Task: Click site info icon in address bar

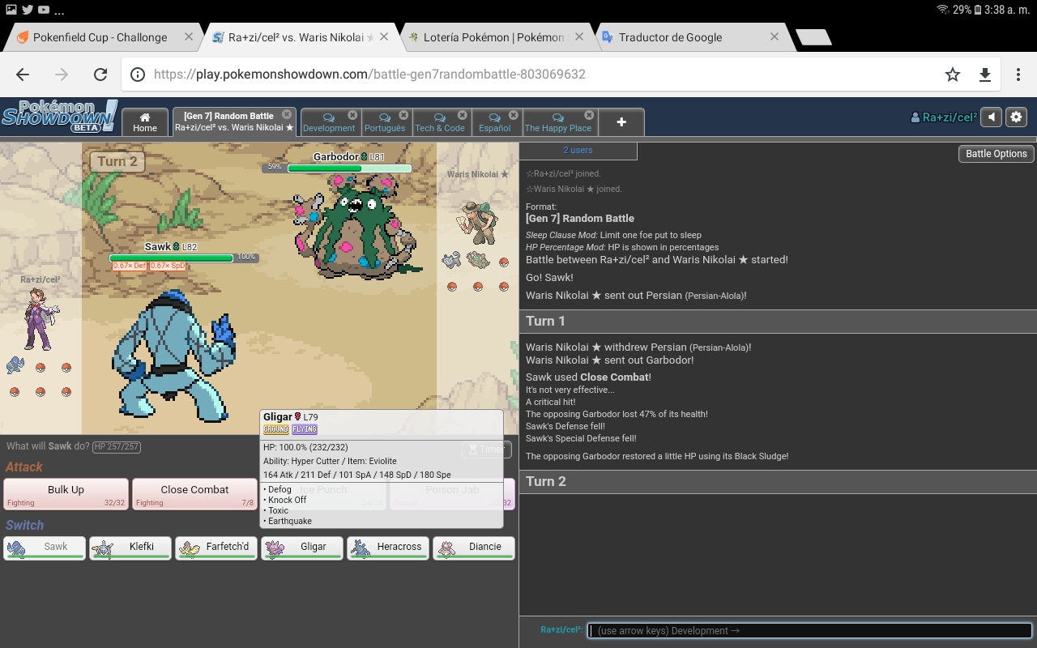Action: pos(138,75)
